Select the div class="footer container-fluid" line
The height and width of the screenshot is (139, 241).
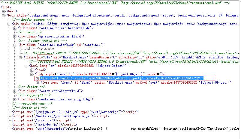50,91
